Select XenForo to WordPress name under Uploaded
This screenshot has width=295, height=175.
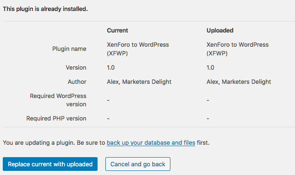(x=237, y=49)
